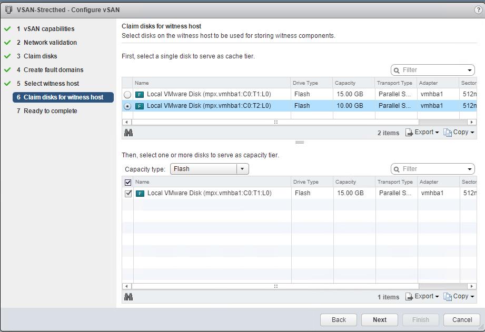Viewport: 485px width, 332px height.
Task: Open Export menu under cache tier table
Action: coord(422,132)
